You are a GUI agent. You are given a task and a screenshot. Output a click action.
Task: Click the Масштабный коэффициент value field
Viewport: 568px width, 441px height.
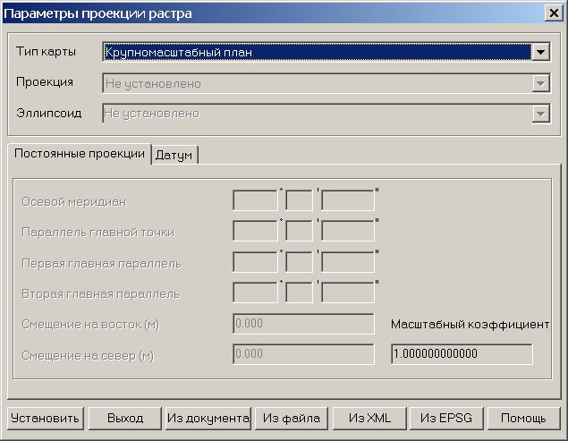pos(461,353)
